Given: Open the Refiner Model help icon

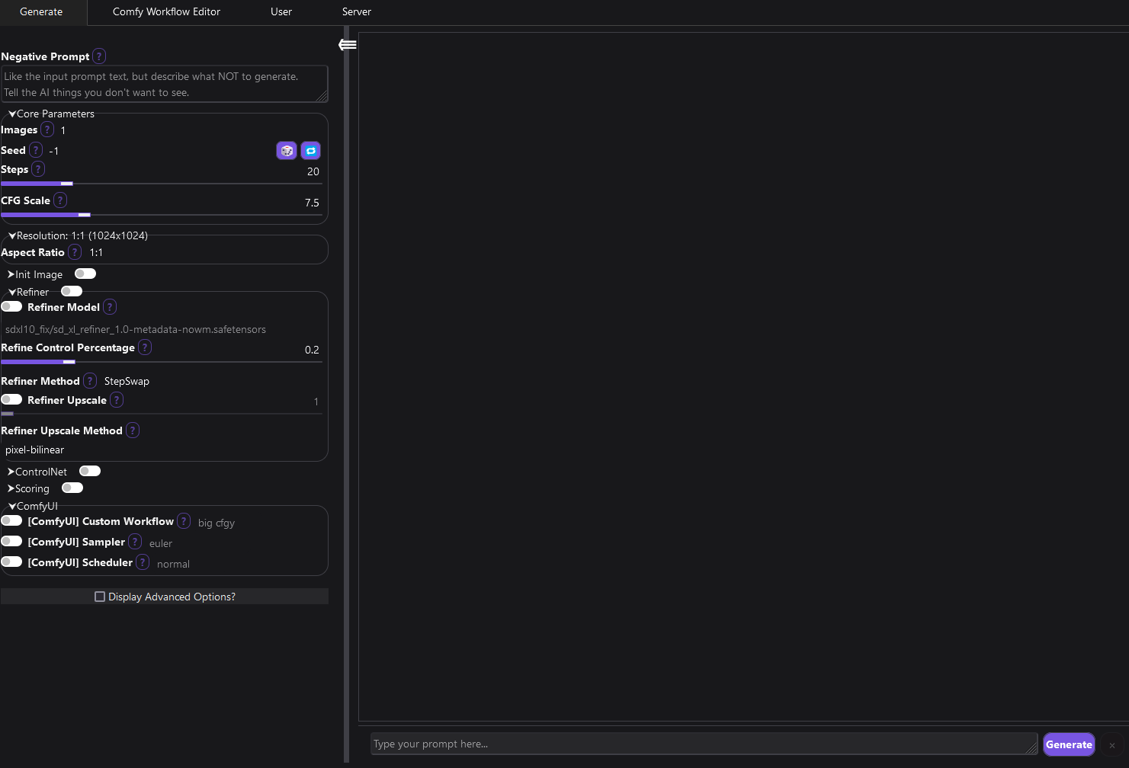Looking at the screenshot, I should 109,306.
